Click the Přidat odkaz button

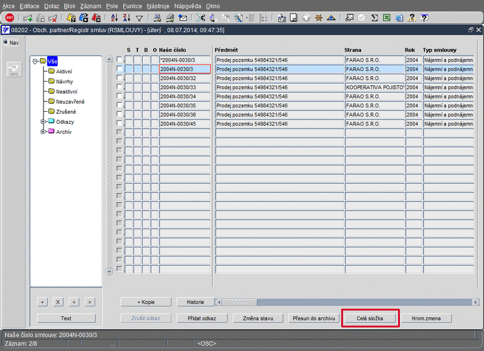click(202, 318)
